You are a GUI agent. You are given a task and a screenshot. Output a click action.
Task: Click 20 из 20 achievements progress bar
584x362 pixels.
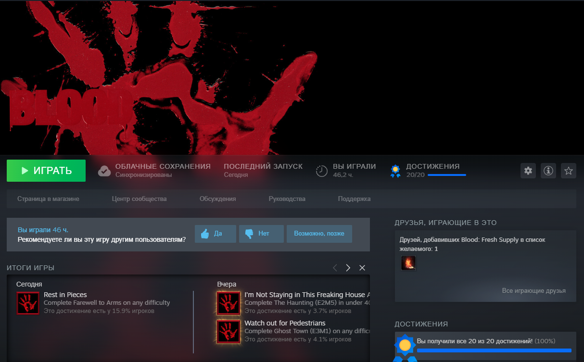point(494,350)
